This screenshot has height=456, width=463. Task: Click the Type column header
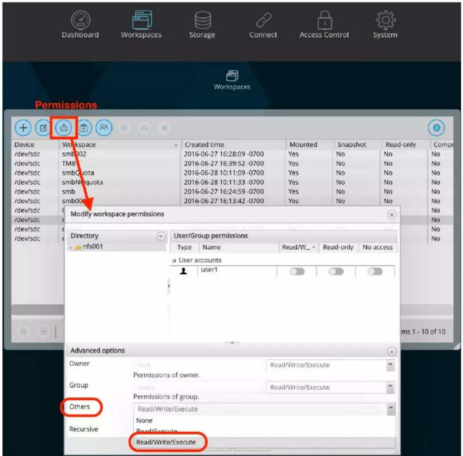(x=184, y=247)
